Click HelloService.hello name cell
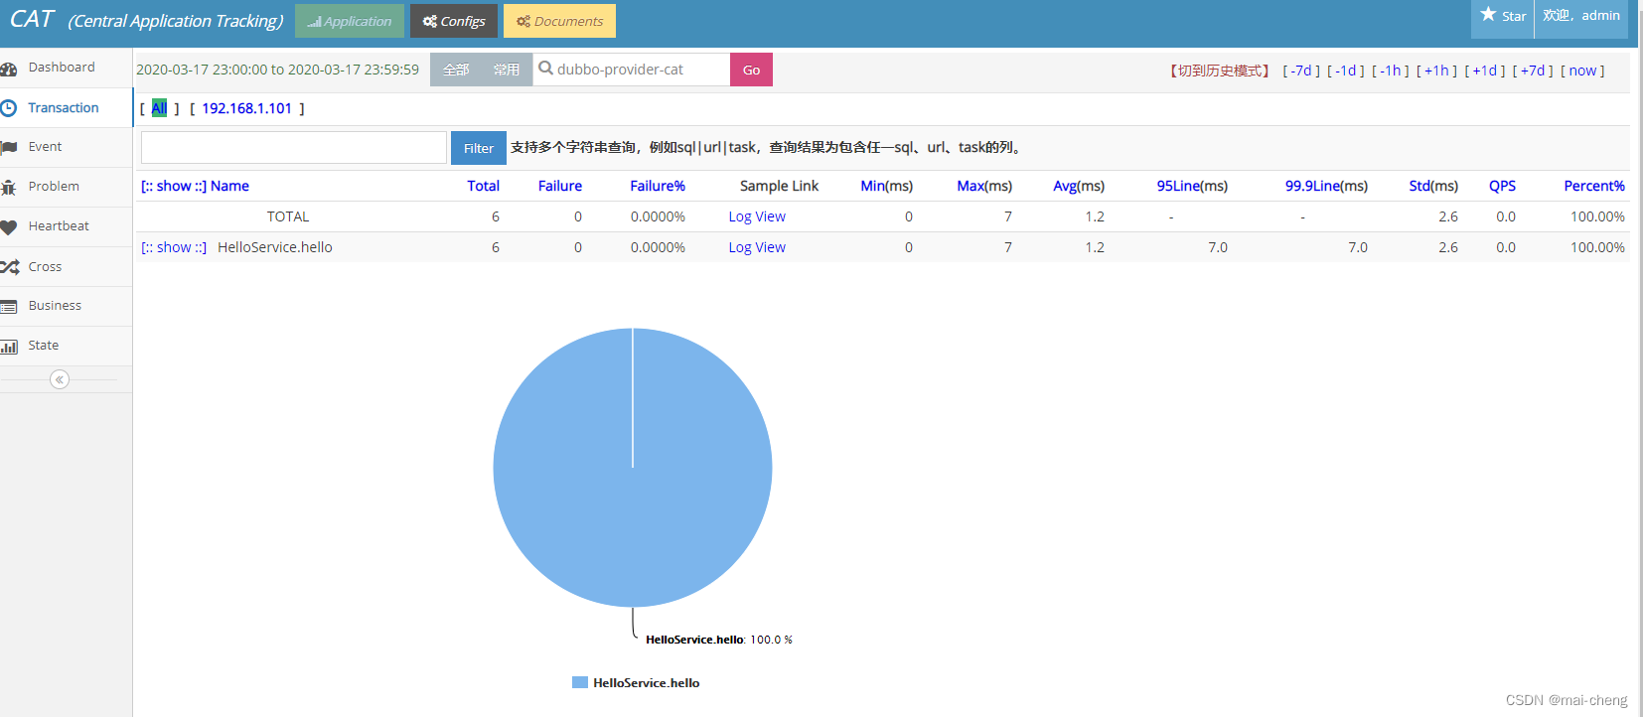Viewport: 1643px width, 717px height. coord(275,247)
